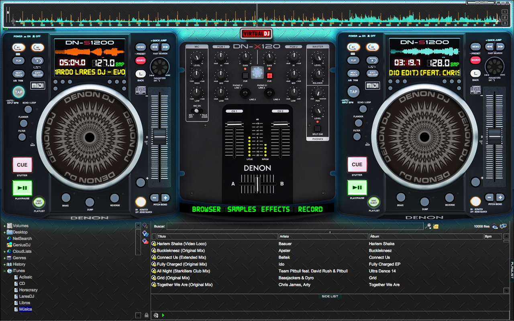Activate ECHO/LOOP effect on left deck

[x=28, y=109]
